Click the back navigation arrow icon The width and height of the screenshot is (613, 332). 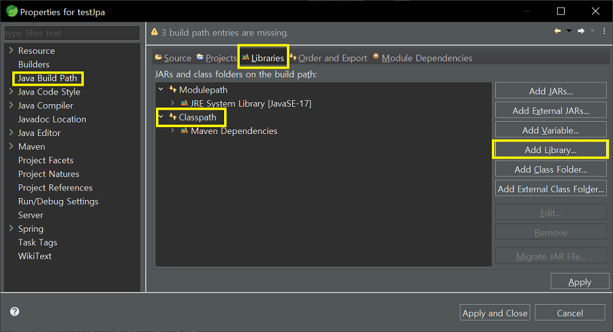[557, 31]
